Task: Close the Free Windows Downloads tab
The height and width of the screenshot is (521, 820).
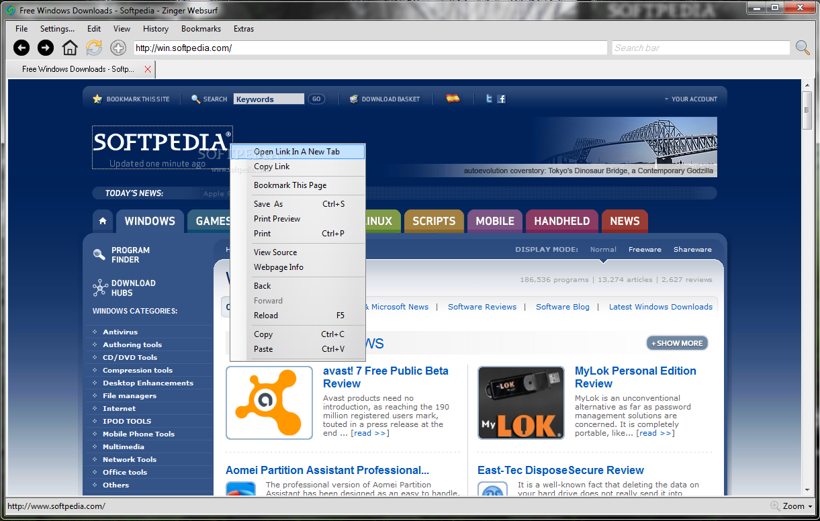Action: (148, 69)
